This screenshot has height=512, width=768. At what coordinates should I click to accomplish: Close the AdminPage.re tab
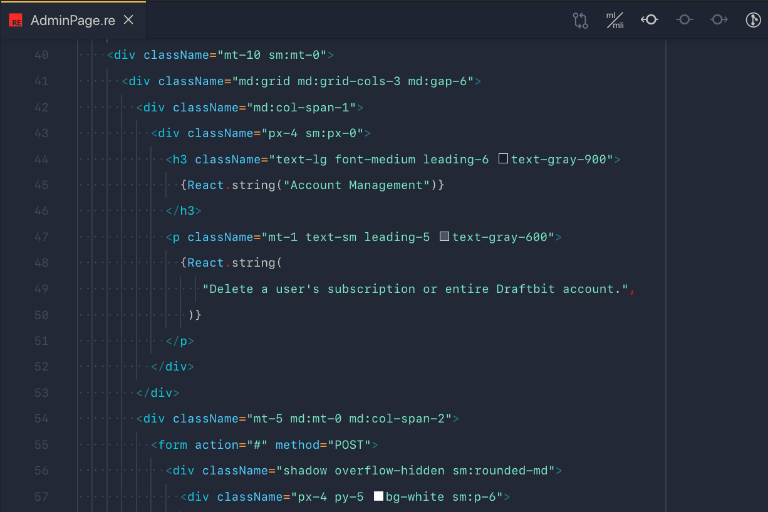(x=128, y=20)
